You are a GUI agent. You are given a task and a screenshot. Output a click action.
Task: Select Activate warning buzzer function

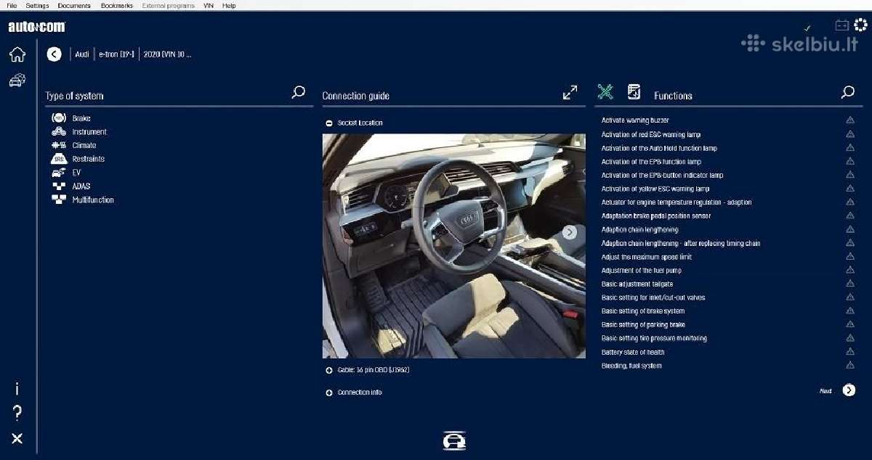(635, 120)
